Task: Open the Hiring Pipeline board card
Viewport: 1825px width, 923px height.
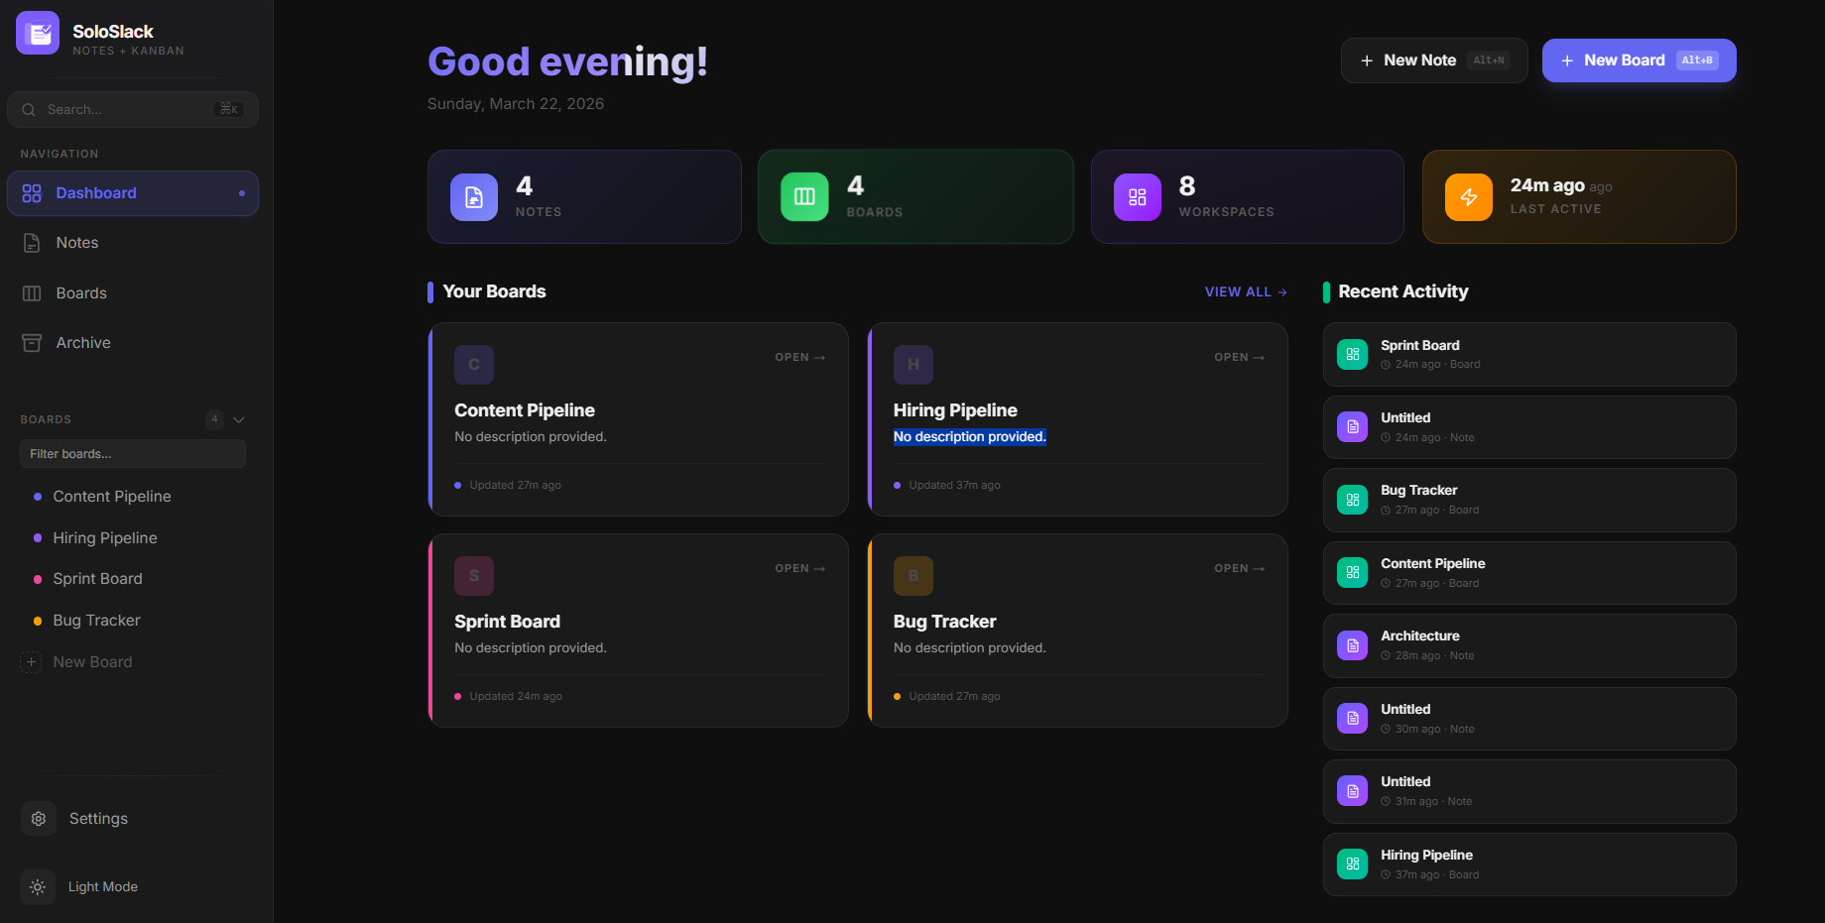Action: pyautogui.click(x=1078, y=420)
